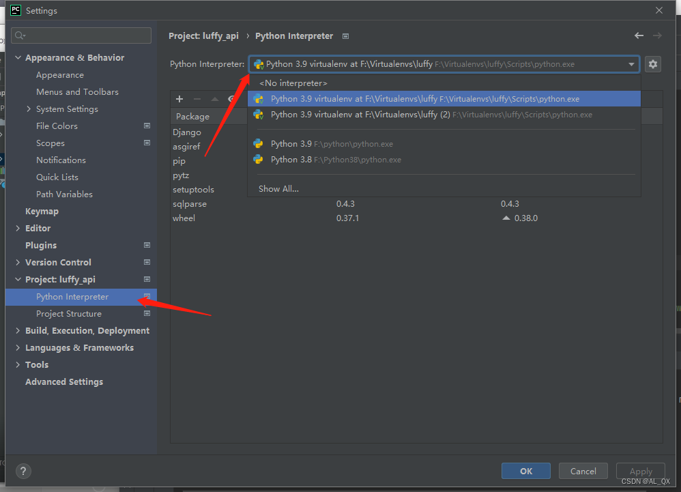
Task: Click the File Colors project-scope icon
Action: tap(147, 126)
